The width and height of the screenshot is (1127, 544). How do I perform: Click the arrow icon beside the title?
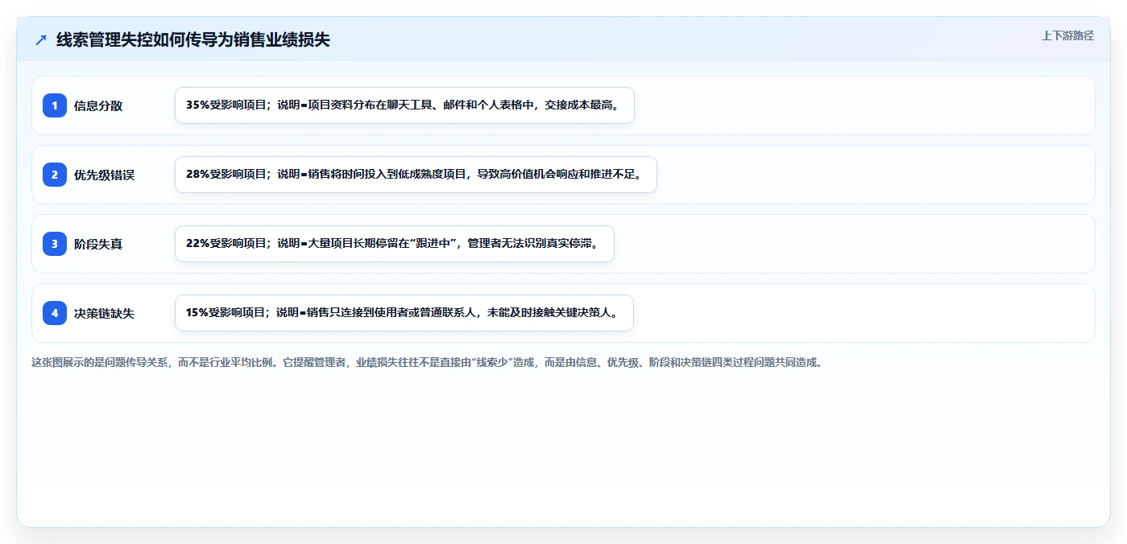(x=41, y=40)
